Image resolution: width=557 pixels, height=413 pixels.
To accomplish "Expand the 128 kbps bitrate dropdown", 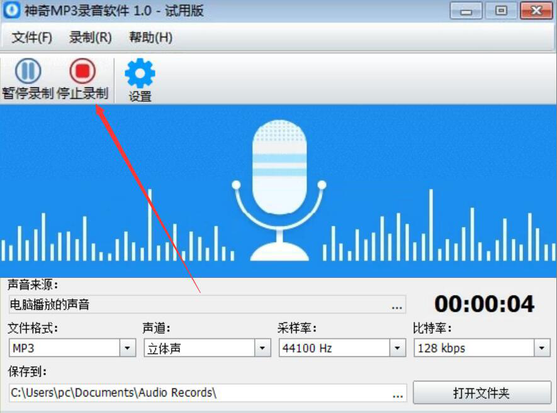I will 542,348.
